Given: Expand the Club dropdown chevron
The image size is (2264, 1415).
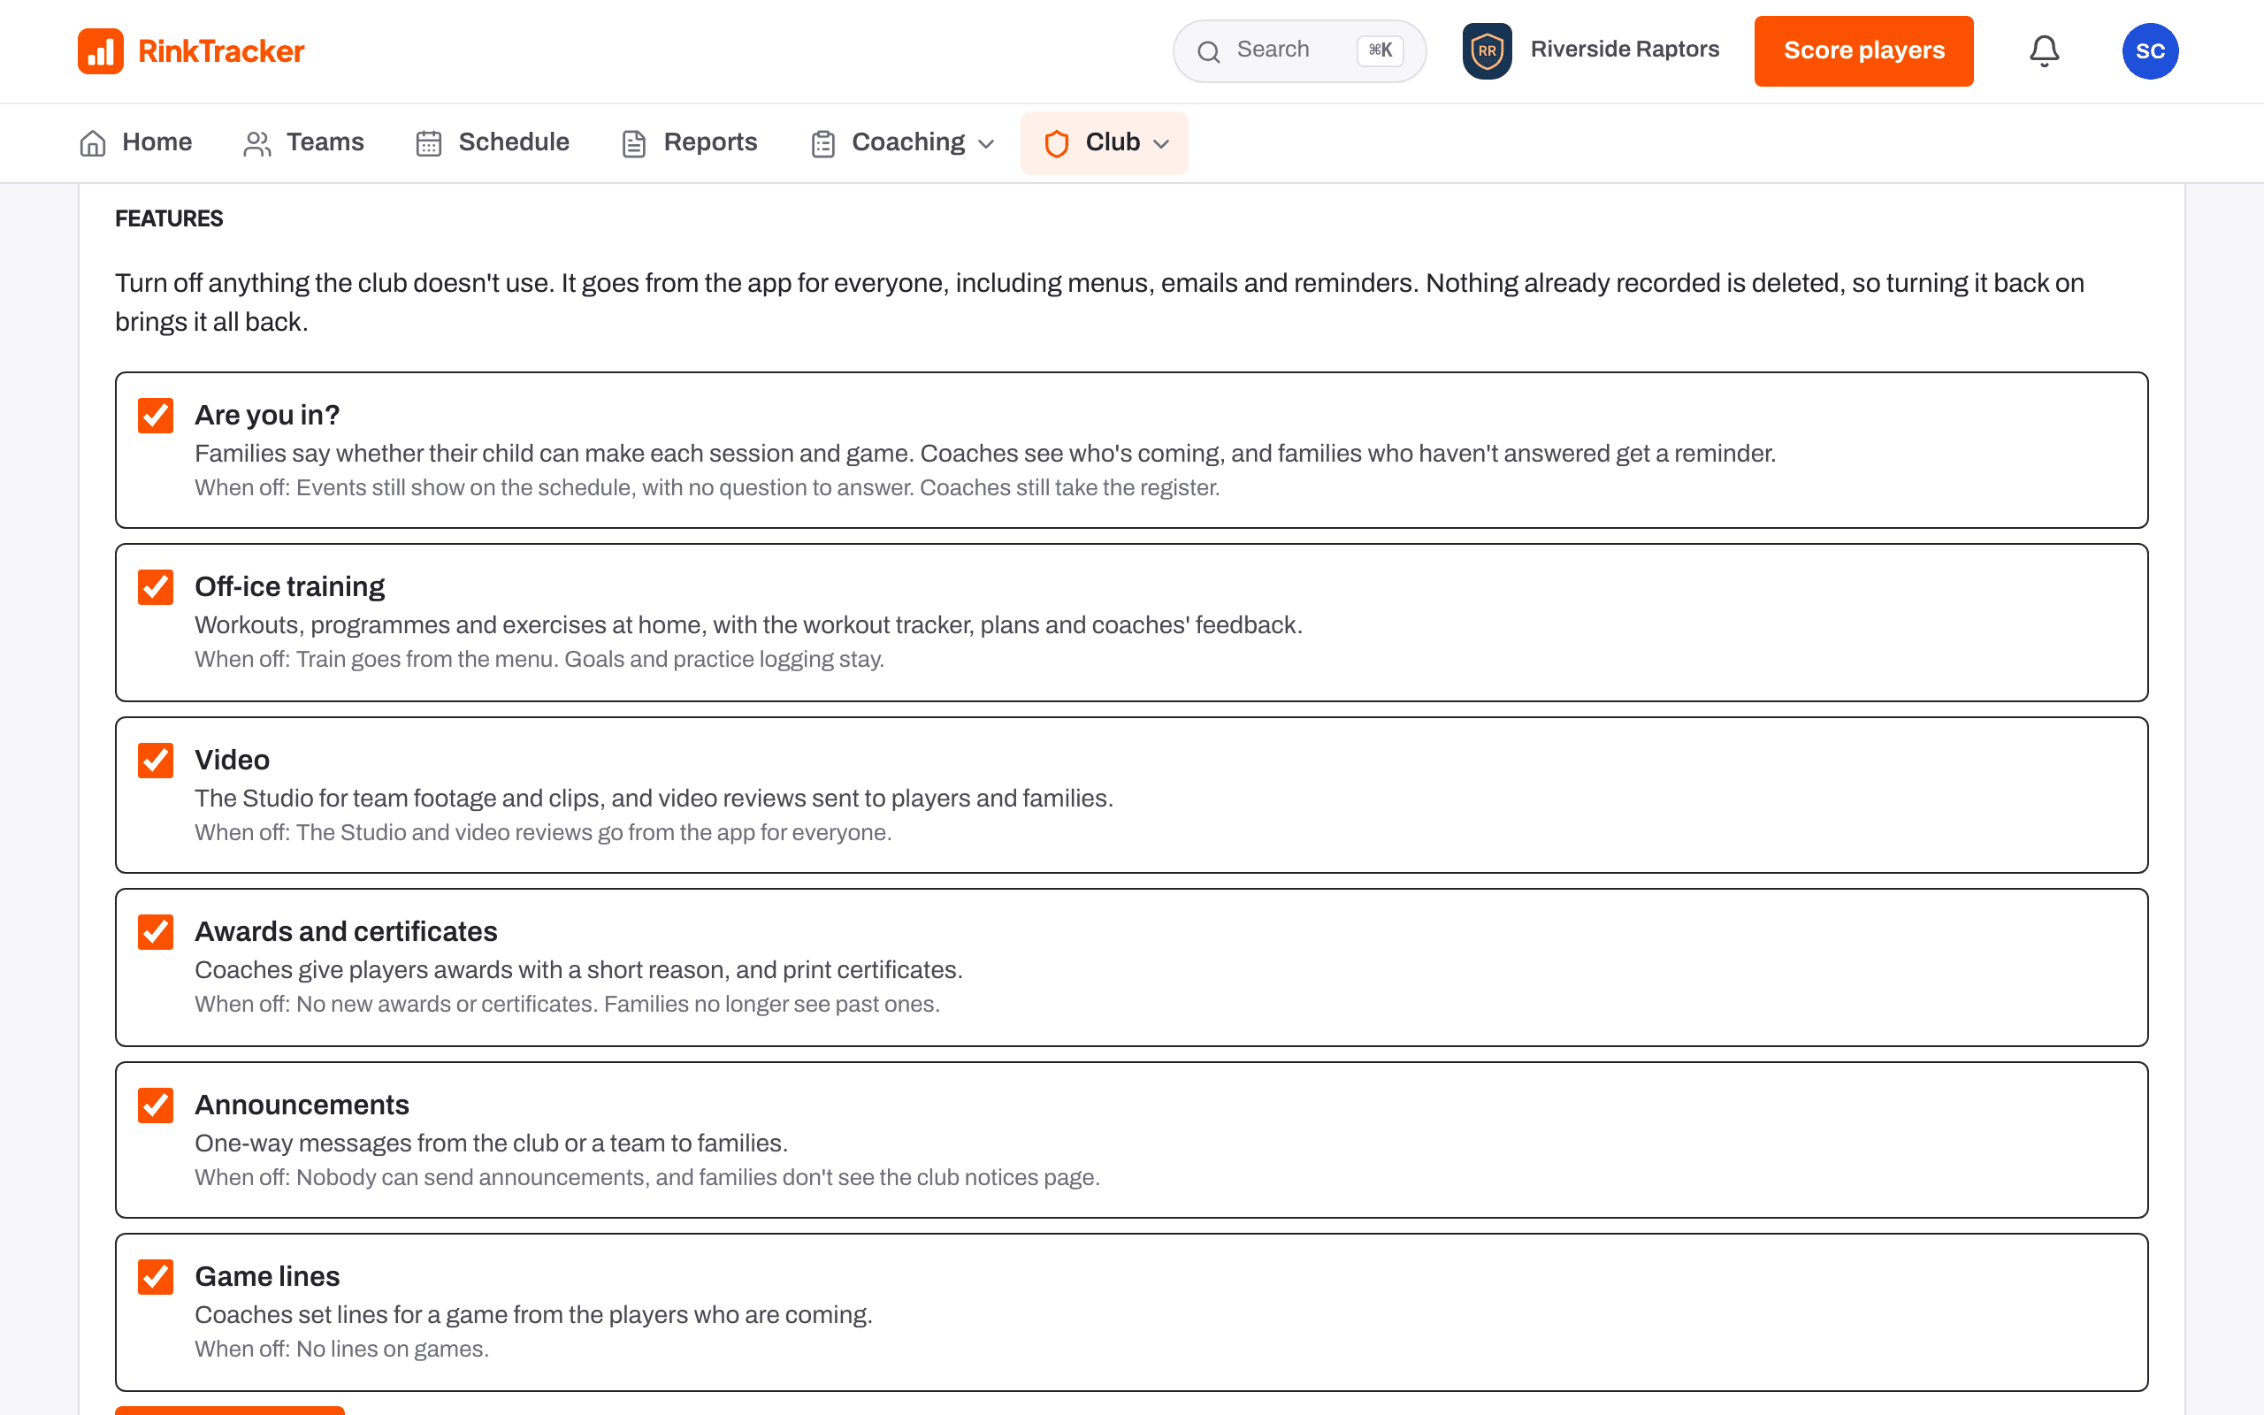Looking at the screenshot, I should click(x=1161, y=144).
